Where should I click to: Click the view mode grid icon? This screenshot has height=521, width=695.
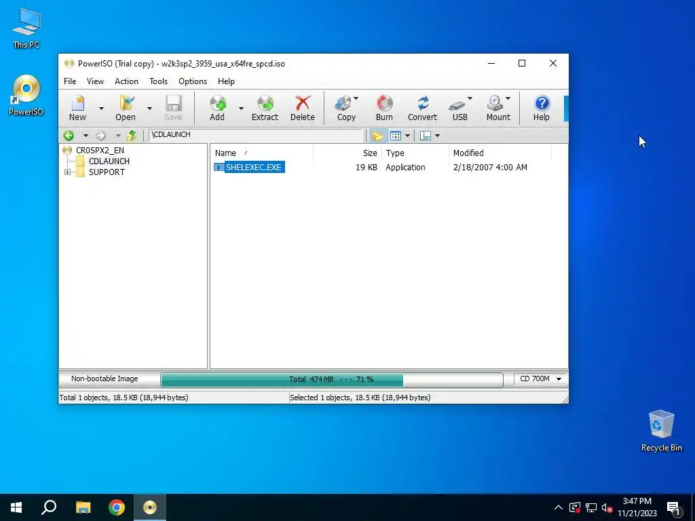396,136
